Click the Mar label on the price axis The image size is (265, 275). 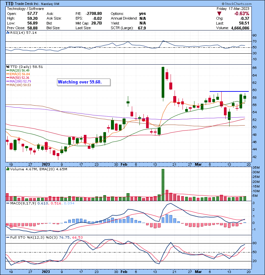point(198,165)
